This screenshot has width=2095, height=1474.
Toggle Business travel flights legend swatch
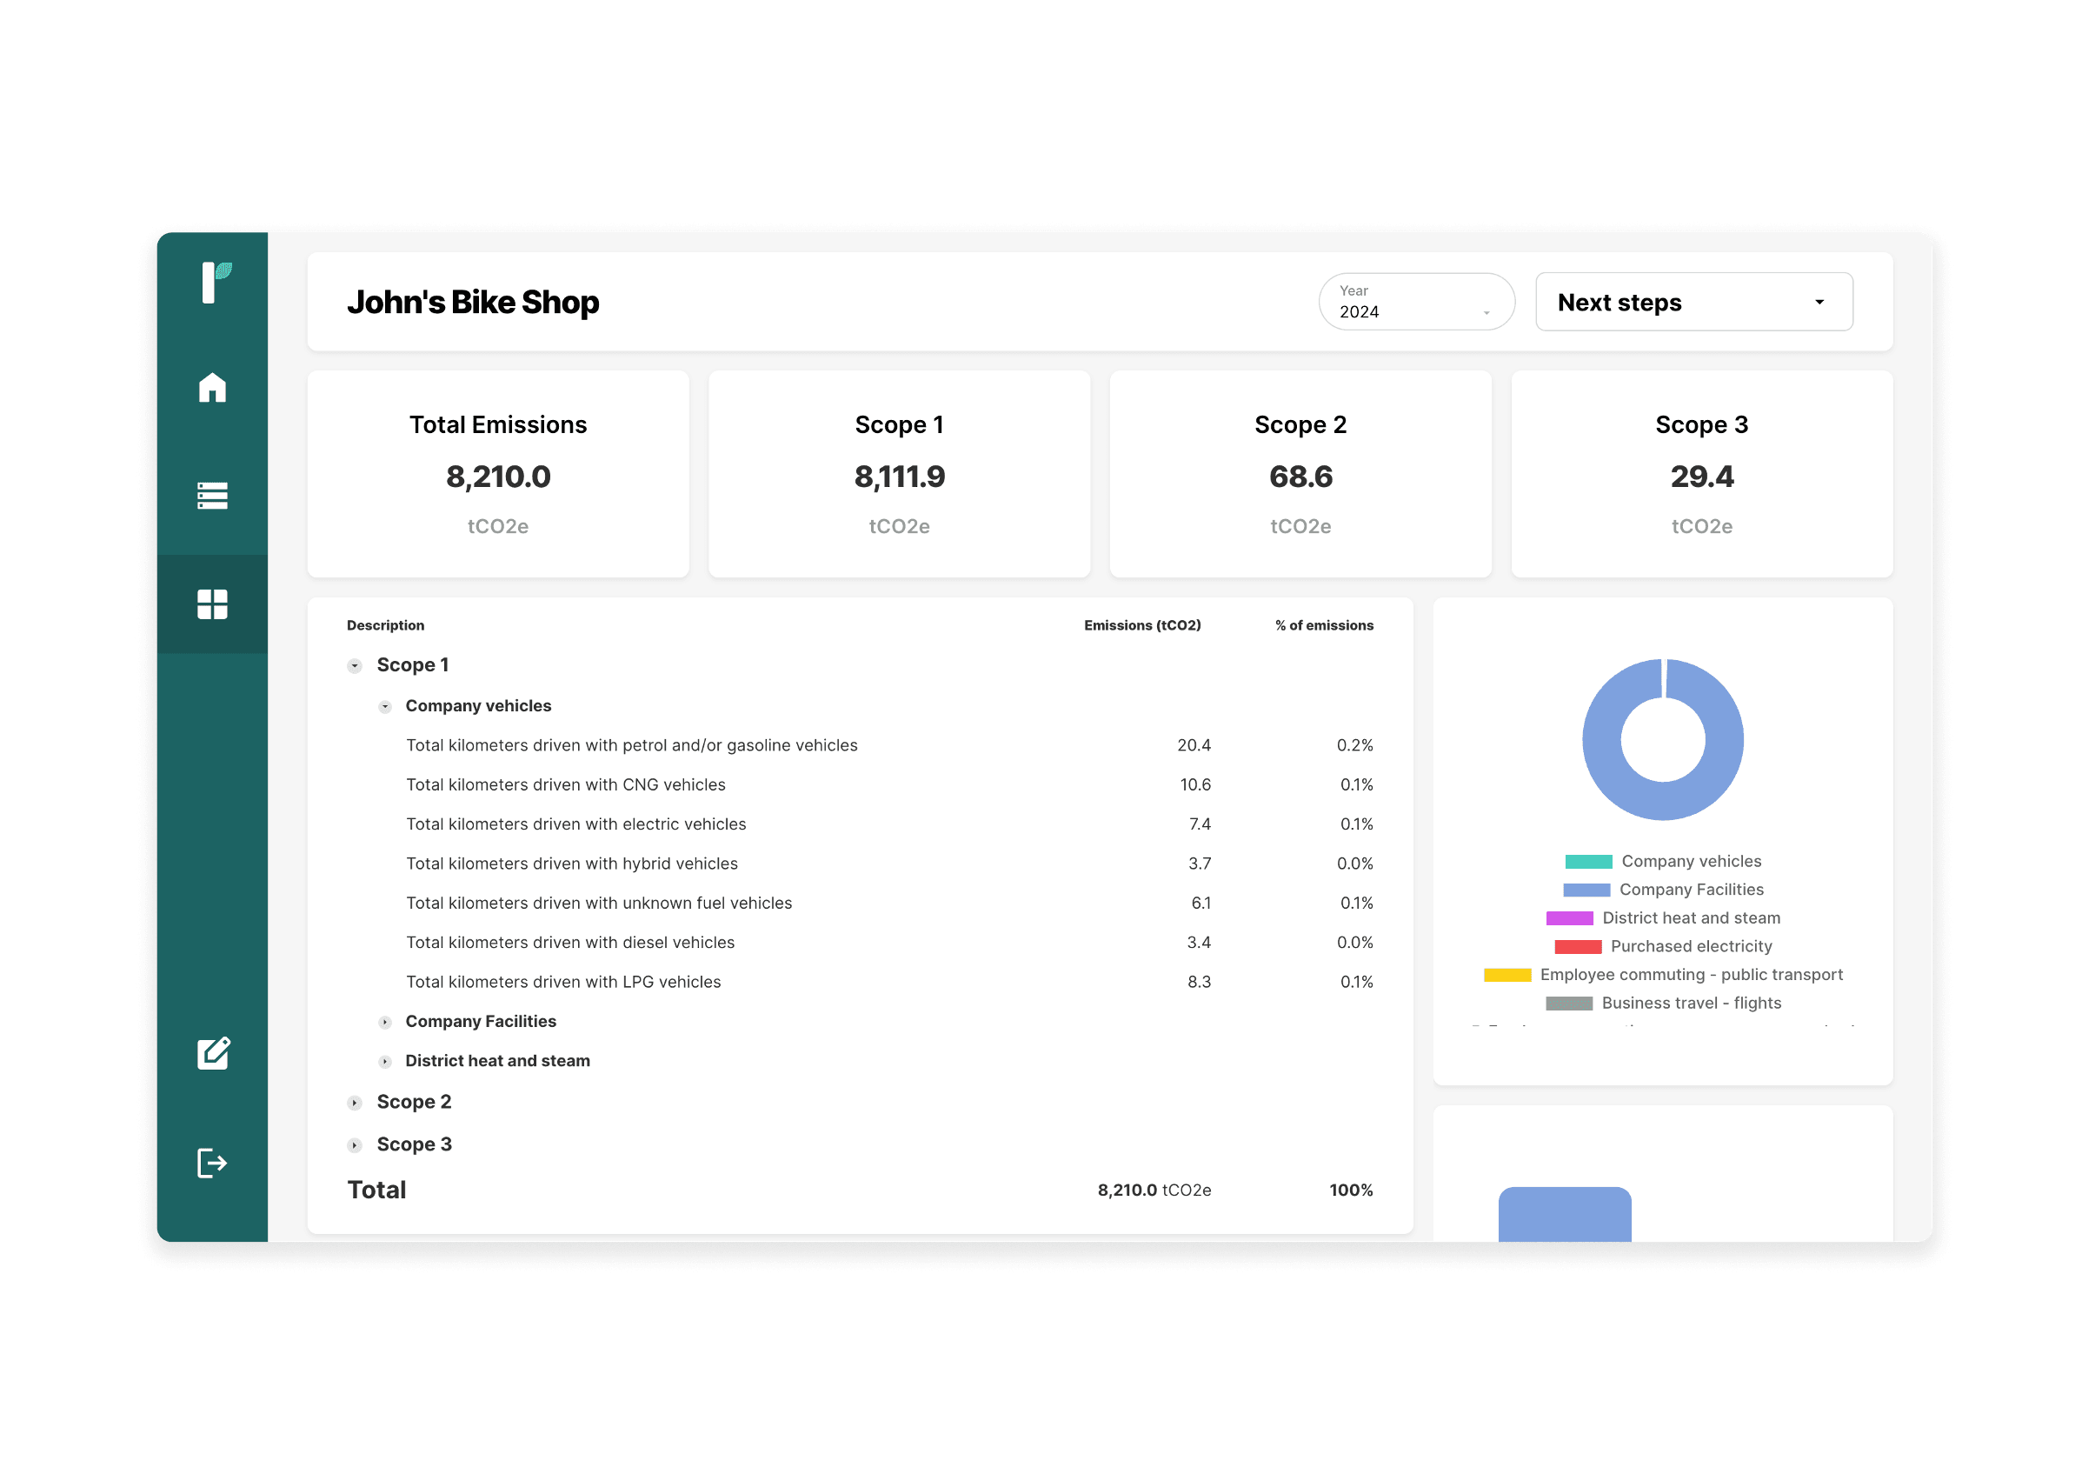pyautogui.click(x=1569, y=1003)
